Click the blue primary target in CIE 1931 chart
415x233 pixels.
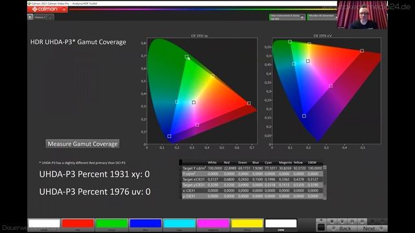coord(169,137)
